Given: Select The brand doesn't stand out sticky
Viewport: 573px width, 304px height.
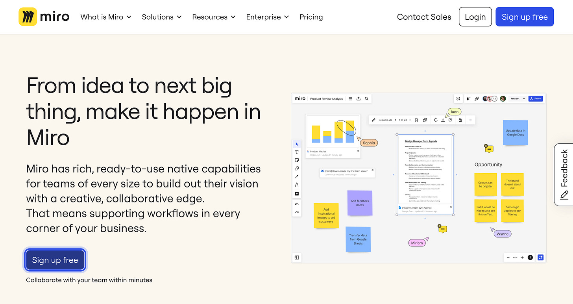Looking at the screenshot, I should click(512, 184).
